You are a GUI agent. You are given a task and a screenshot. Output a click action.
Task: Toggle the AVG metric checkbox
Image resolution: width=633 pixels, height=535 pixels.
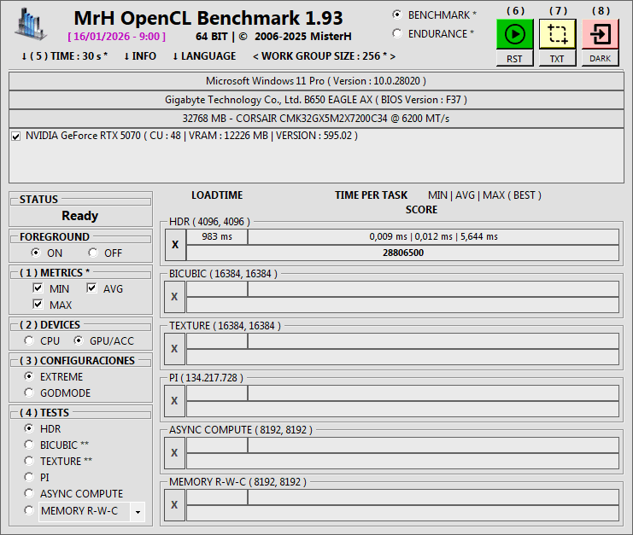[x=91, y=288]
